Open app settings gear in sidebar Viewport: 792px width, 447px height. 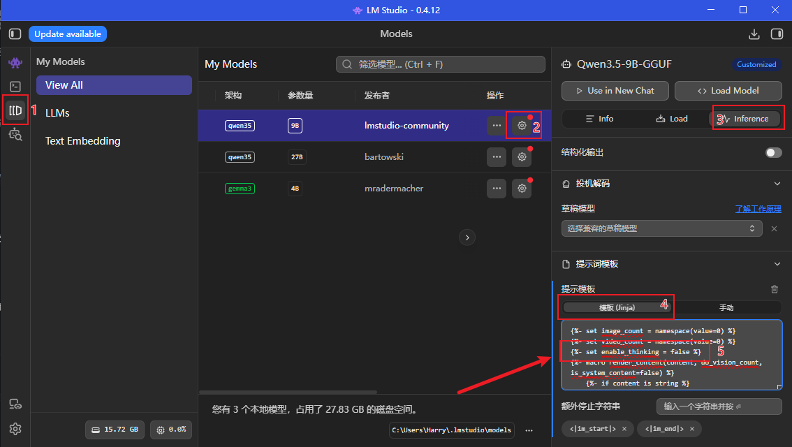point(15,429)
